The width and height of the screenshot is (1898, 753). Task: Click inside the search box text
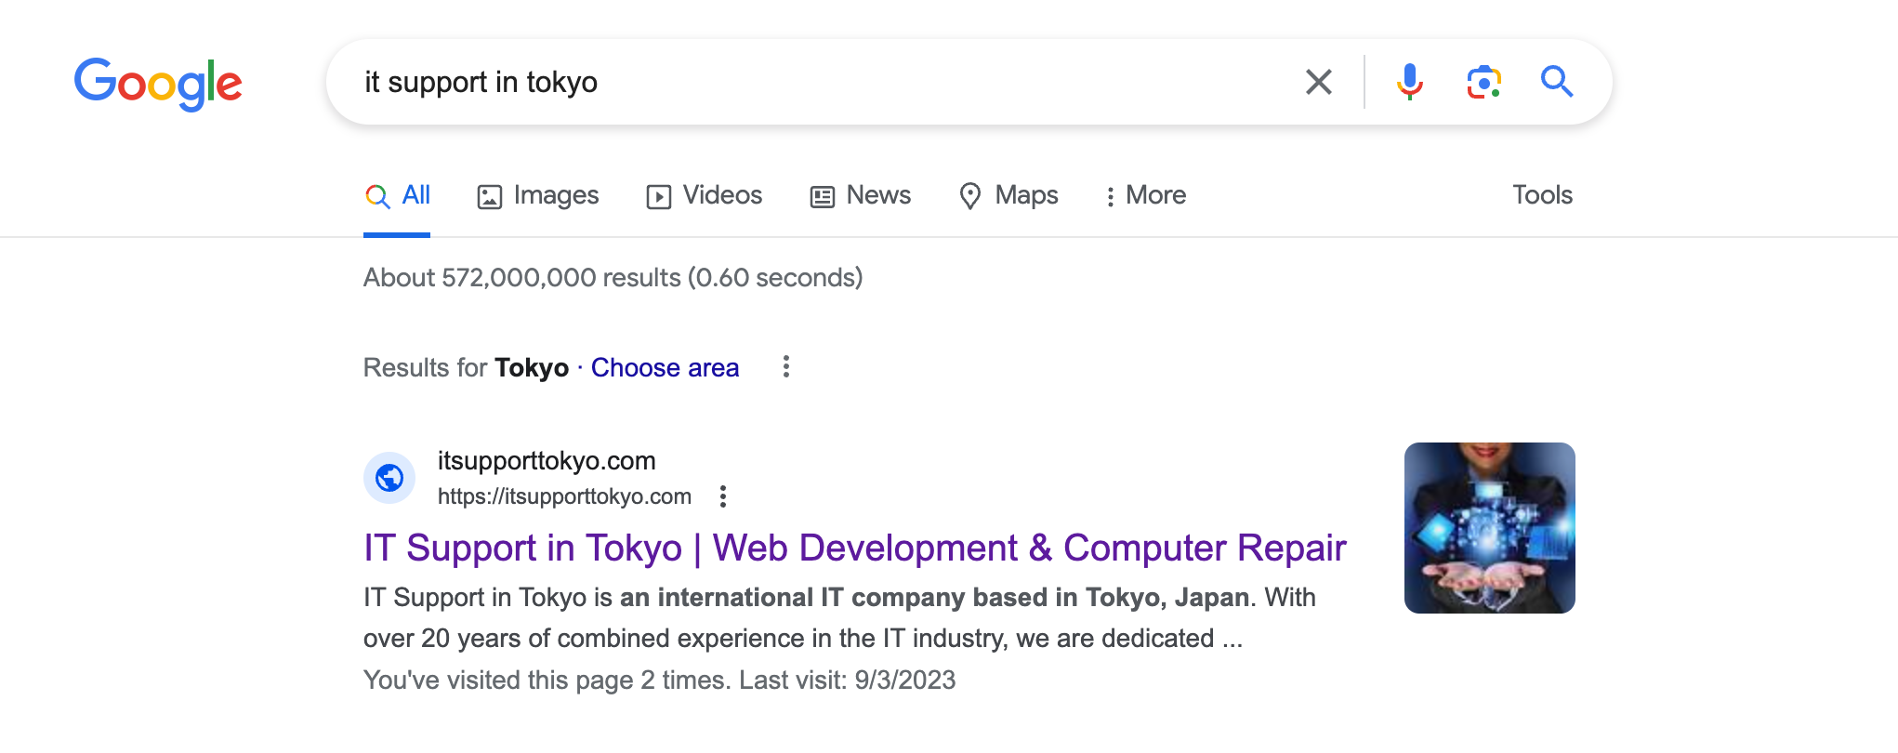click(481, 82)
